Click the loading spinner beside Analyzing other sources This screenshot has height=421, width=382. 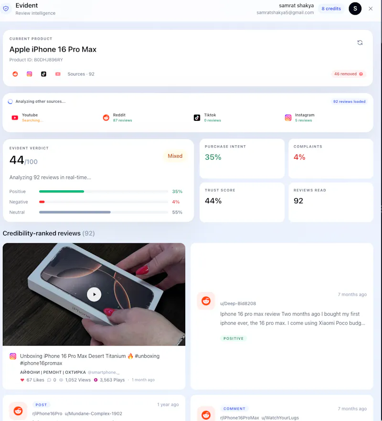[x=10, y=101]
